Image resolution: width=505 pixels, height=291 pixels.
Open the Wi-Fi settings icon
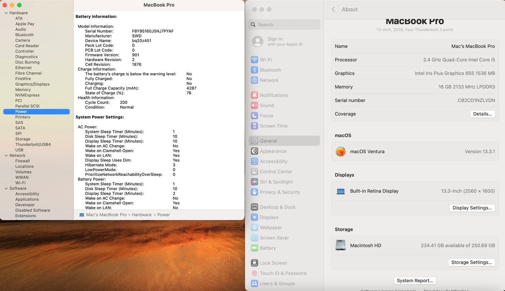pyautogui.click(x=254, y=60)
